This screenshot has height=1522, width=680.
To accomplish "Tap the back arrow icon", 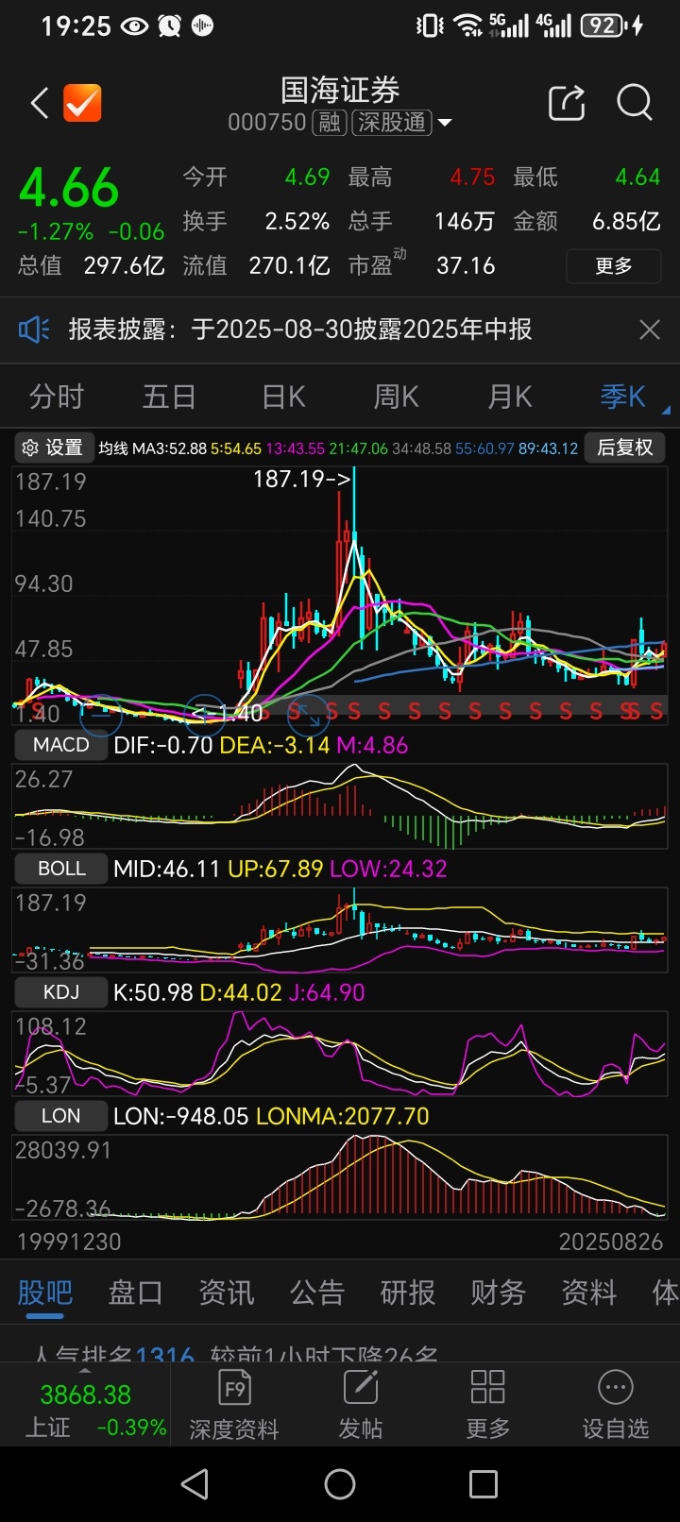I will point(40,103).
